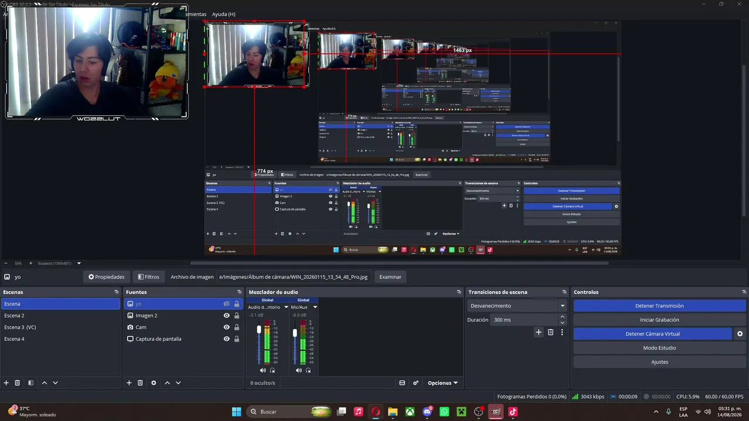The height and width of the screenshot is (421, 749).
Task: Select the Captura de pantalla source row
Action: (183, 339)
